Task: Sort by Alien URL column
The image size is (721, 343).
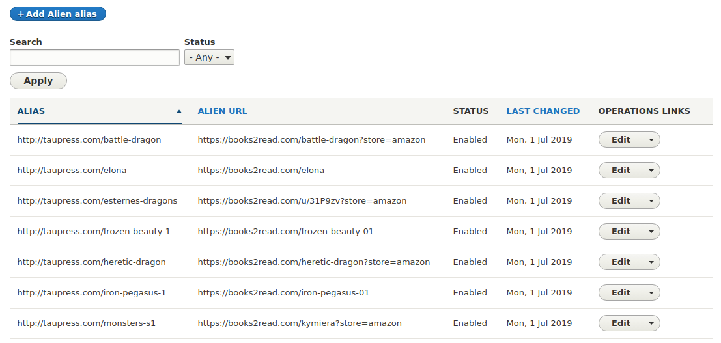Action: pyautogui.click(x=223, y=111)
